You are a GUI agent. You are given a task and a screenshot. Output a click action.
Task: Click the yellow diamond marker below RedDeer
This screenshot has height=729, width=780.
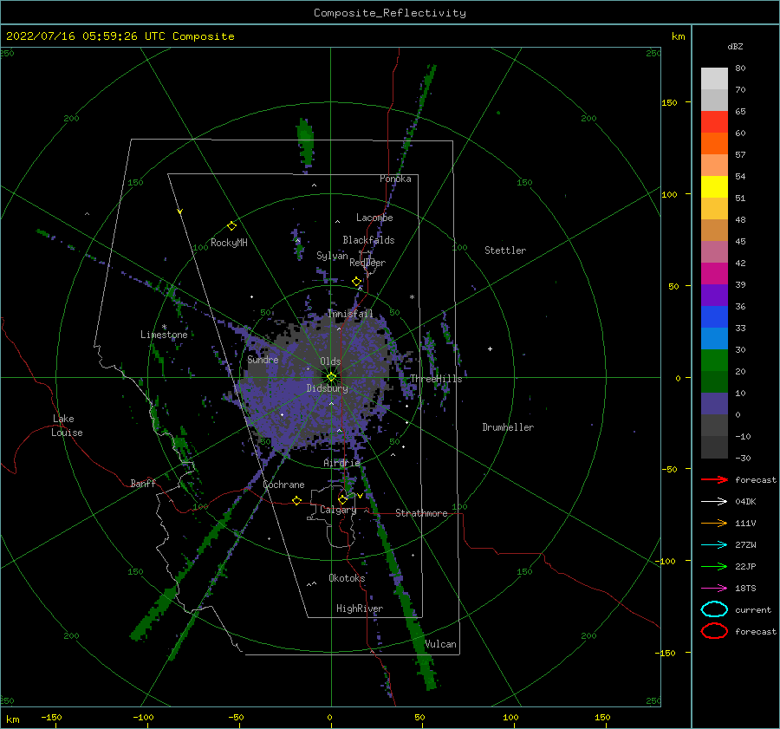(x=357, y=282)
